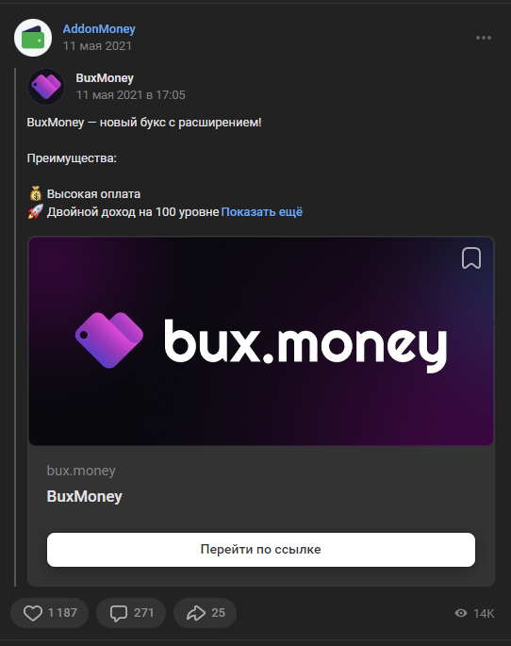Click the 1 187 likes count
511x646 pixels.
click(62, 613)
